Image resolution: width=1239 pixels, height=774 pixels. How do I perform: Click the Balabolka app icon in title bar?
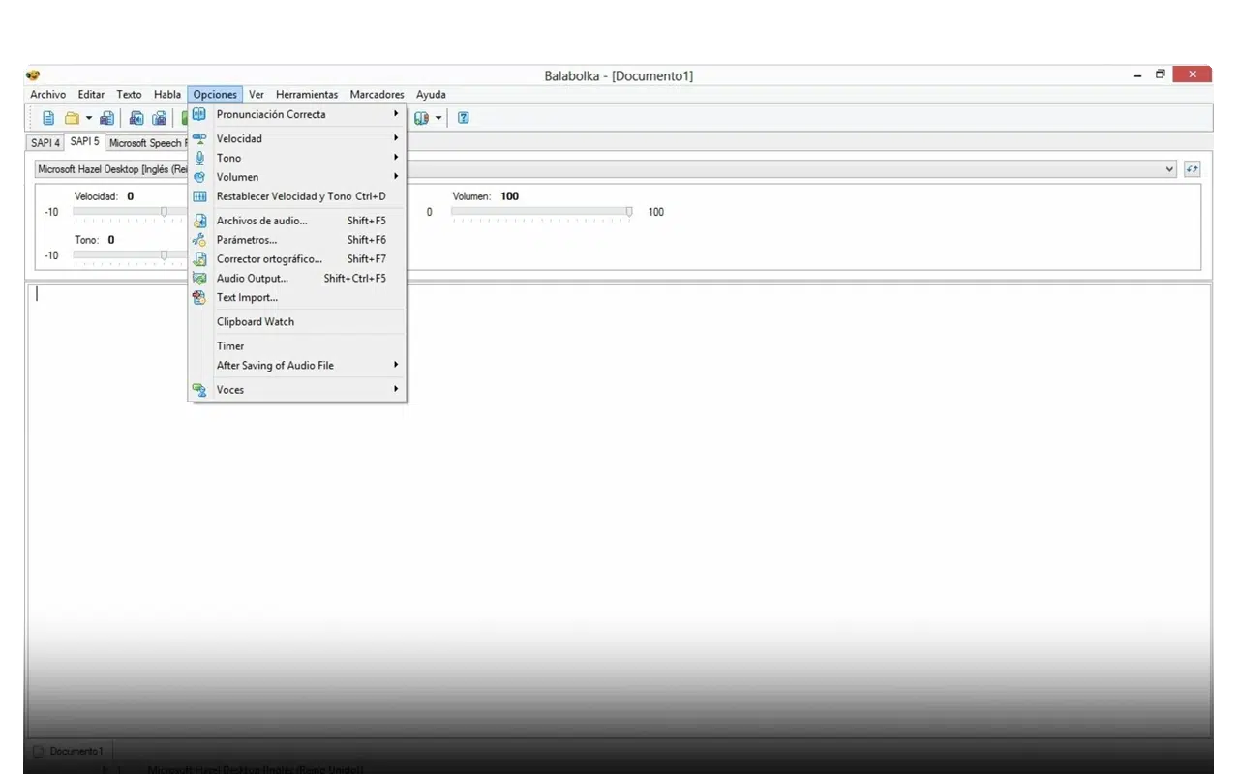[x=34, y=75]
